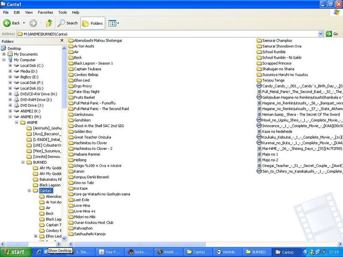The width and height of the screenshot is (343, 257).
Task: Select DVD/CD-RW Drive (H:) icon
Action: pos(16,94)
